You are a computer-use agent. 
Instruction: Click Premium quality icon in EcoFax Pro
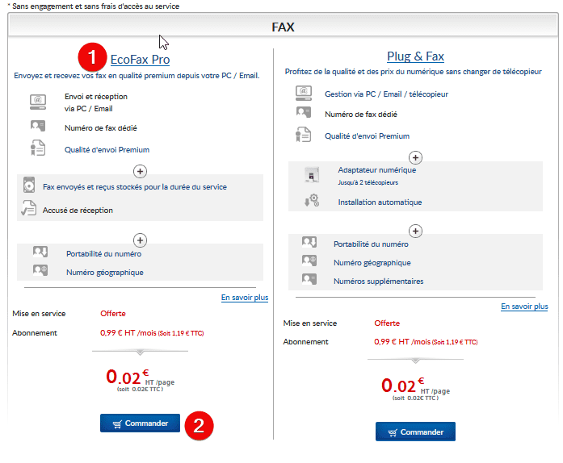coord(38,148)
